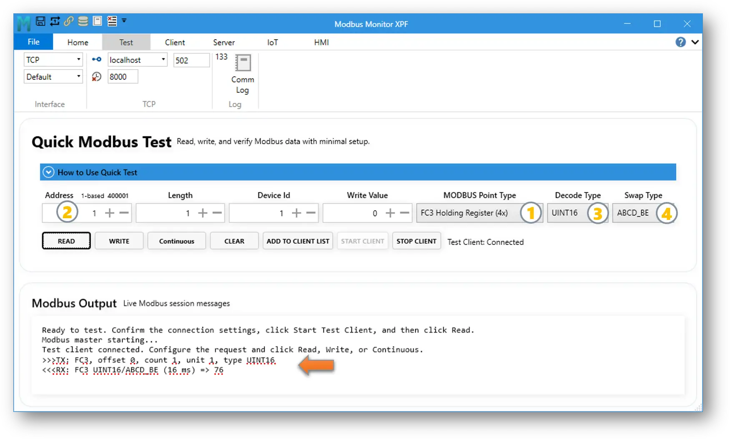The height and width of the screenshot is (439, 730).
Task: Select the Test tab
Action: click(x=126, y=42)
